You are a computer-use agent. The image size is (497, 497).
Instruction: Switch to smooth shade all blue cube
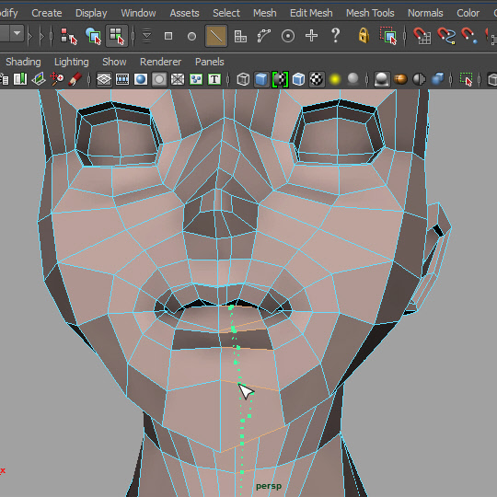[x=261, y=79]
